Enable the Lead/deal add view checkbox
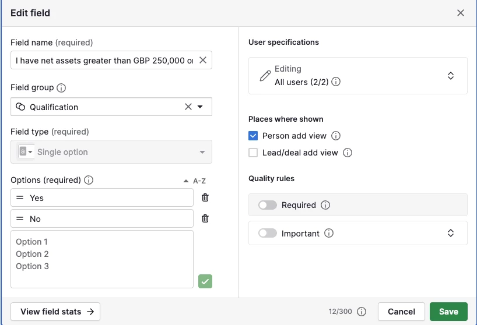Image resolution: width=477 pixels, height=325 pixels. [253, 153]
